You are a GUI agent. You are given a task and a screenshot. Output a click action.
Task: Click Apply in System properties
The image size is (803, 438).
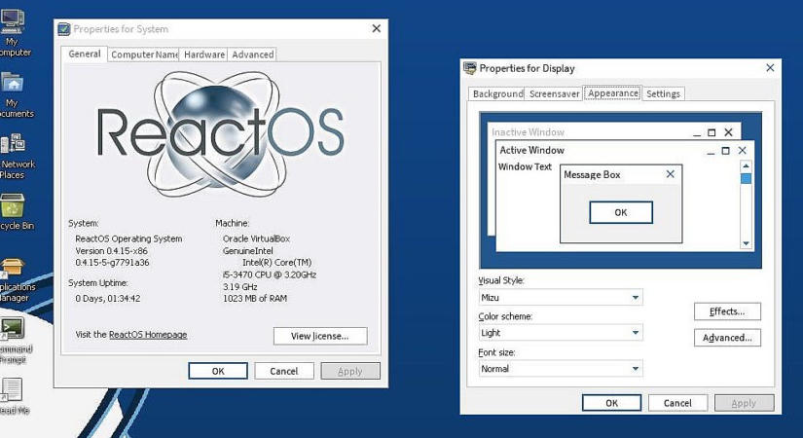350,371
